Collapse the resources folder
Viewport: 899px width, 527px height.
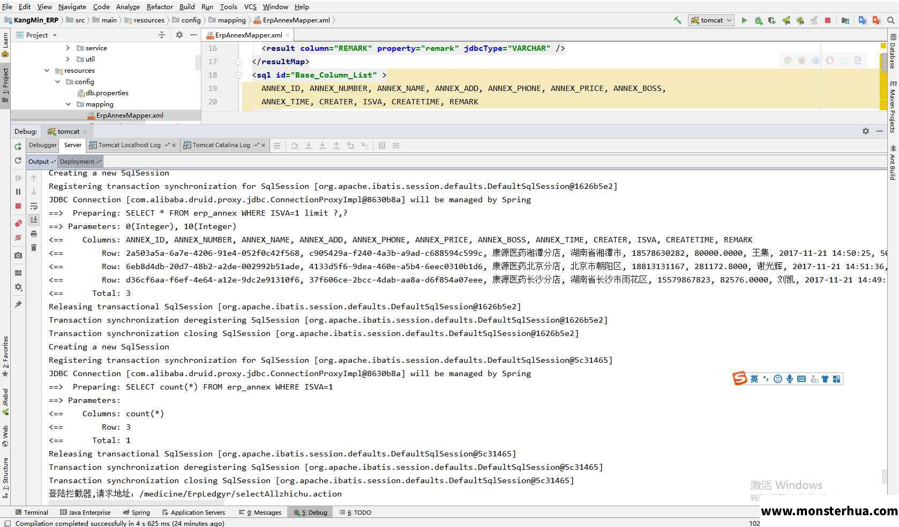tap(47, 70)
